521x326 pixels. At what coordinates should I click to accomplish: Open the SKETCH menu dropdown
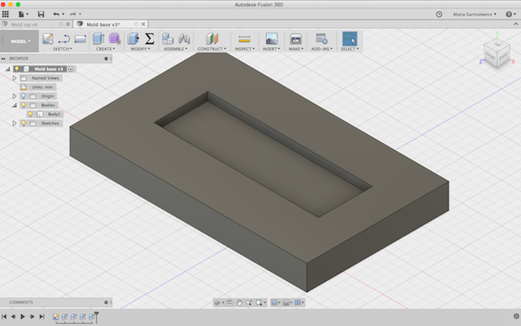tap(62, 49)
